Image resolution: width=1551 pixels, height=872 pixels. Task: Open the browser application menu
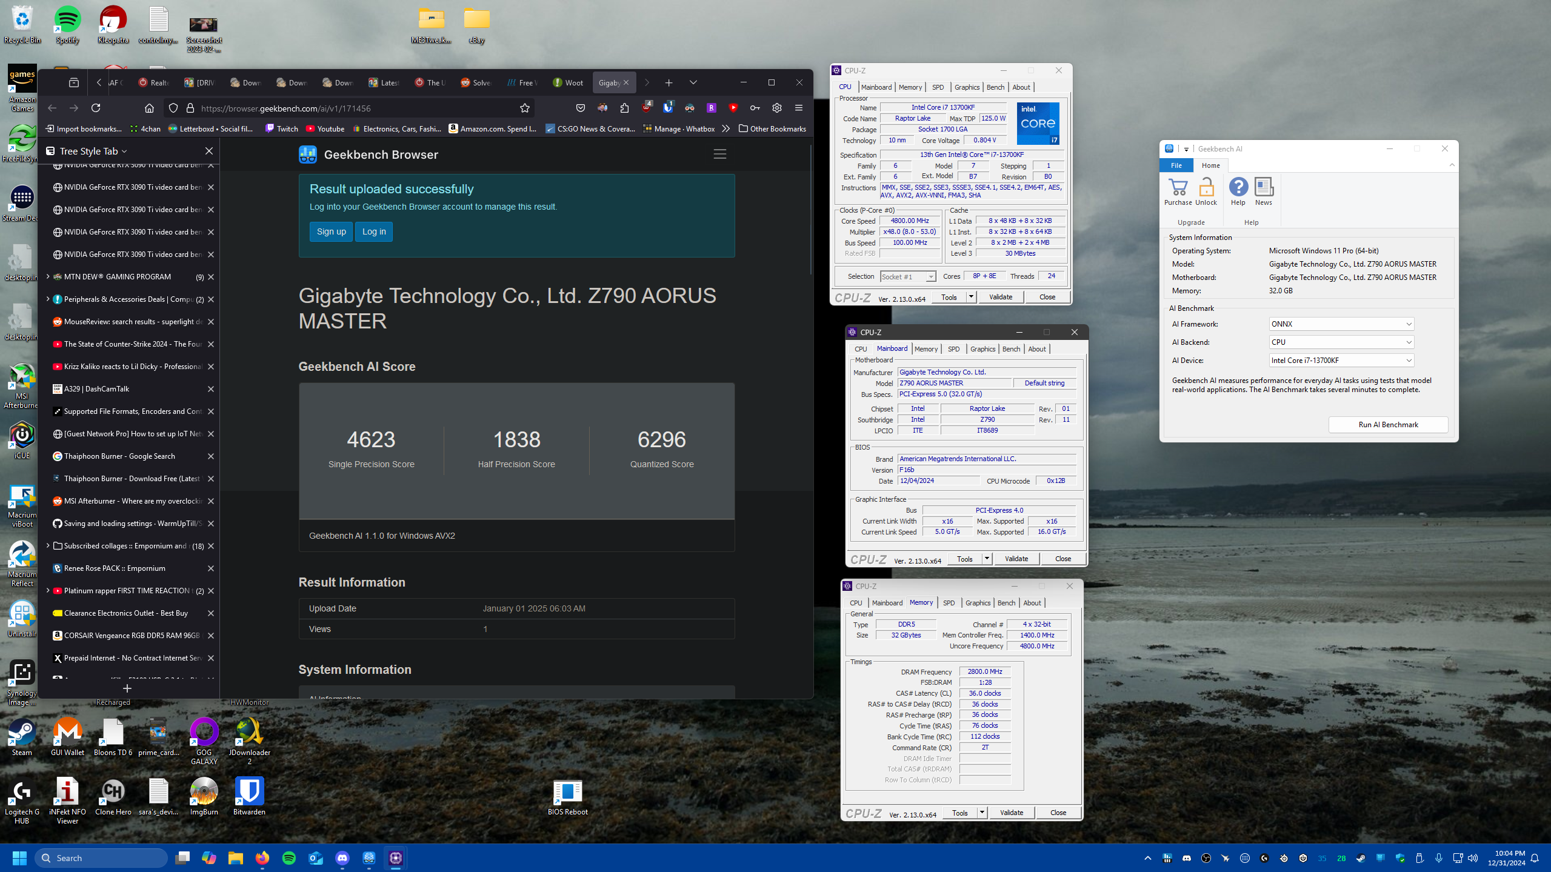(x=799, y=108)
